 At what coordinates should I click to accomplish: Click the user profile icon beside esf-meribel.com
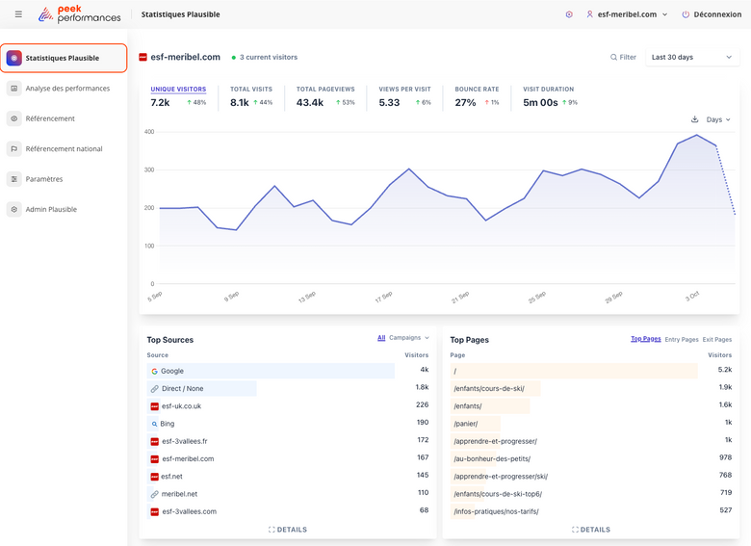(589, 14)
